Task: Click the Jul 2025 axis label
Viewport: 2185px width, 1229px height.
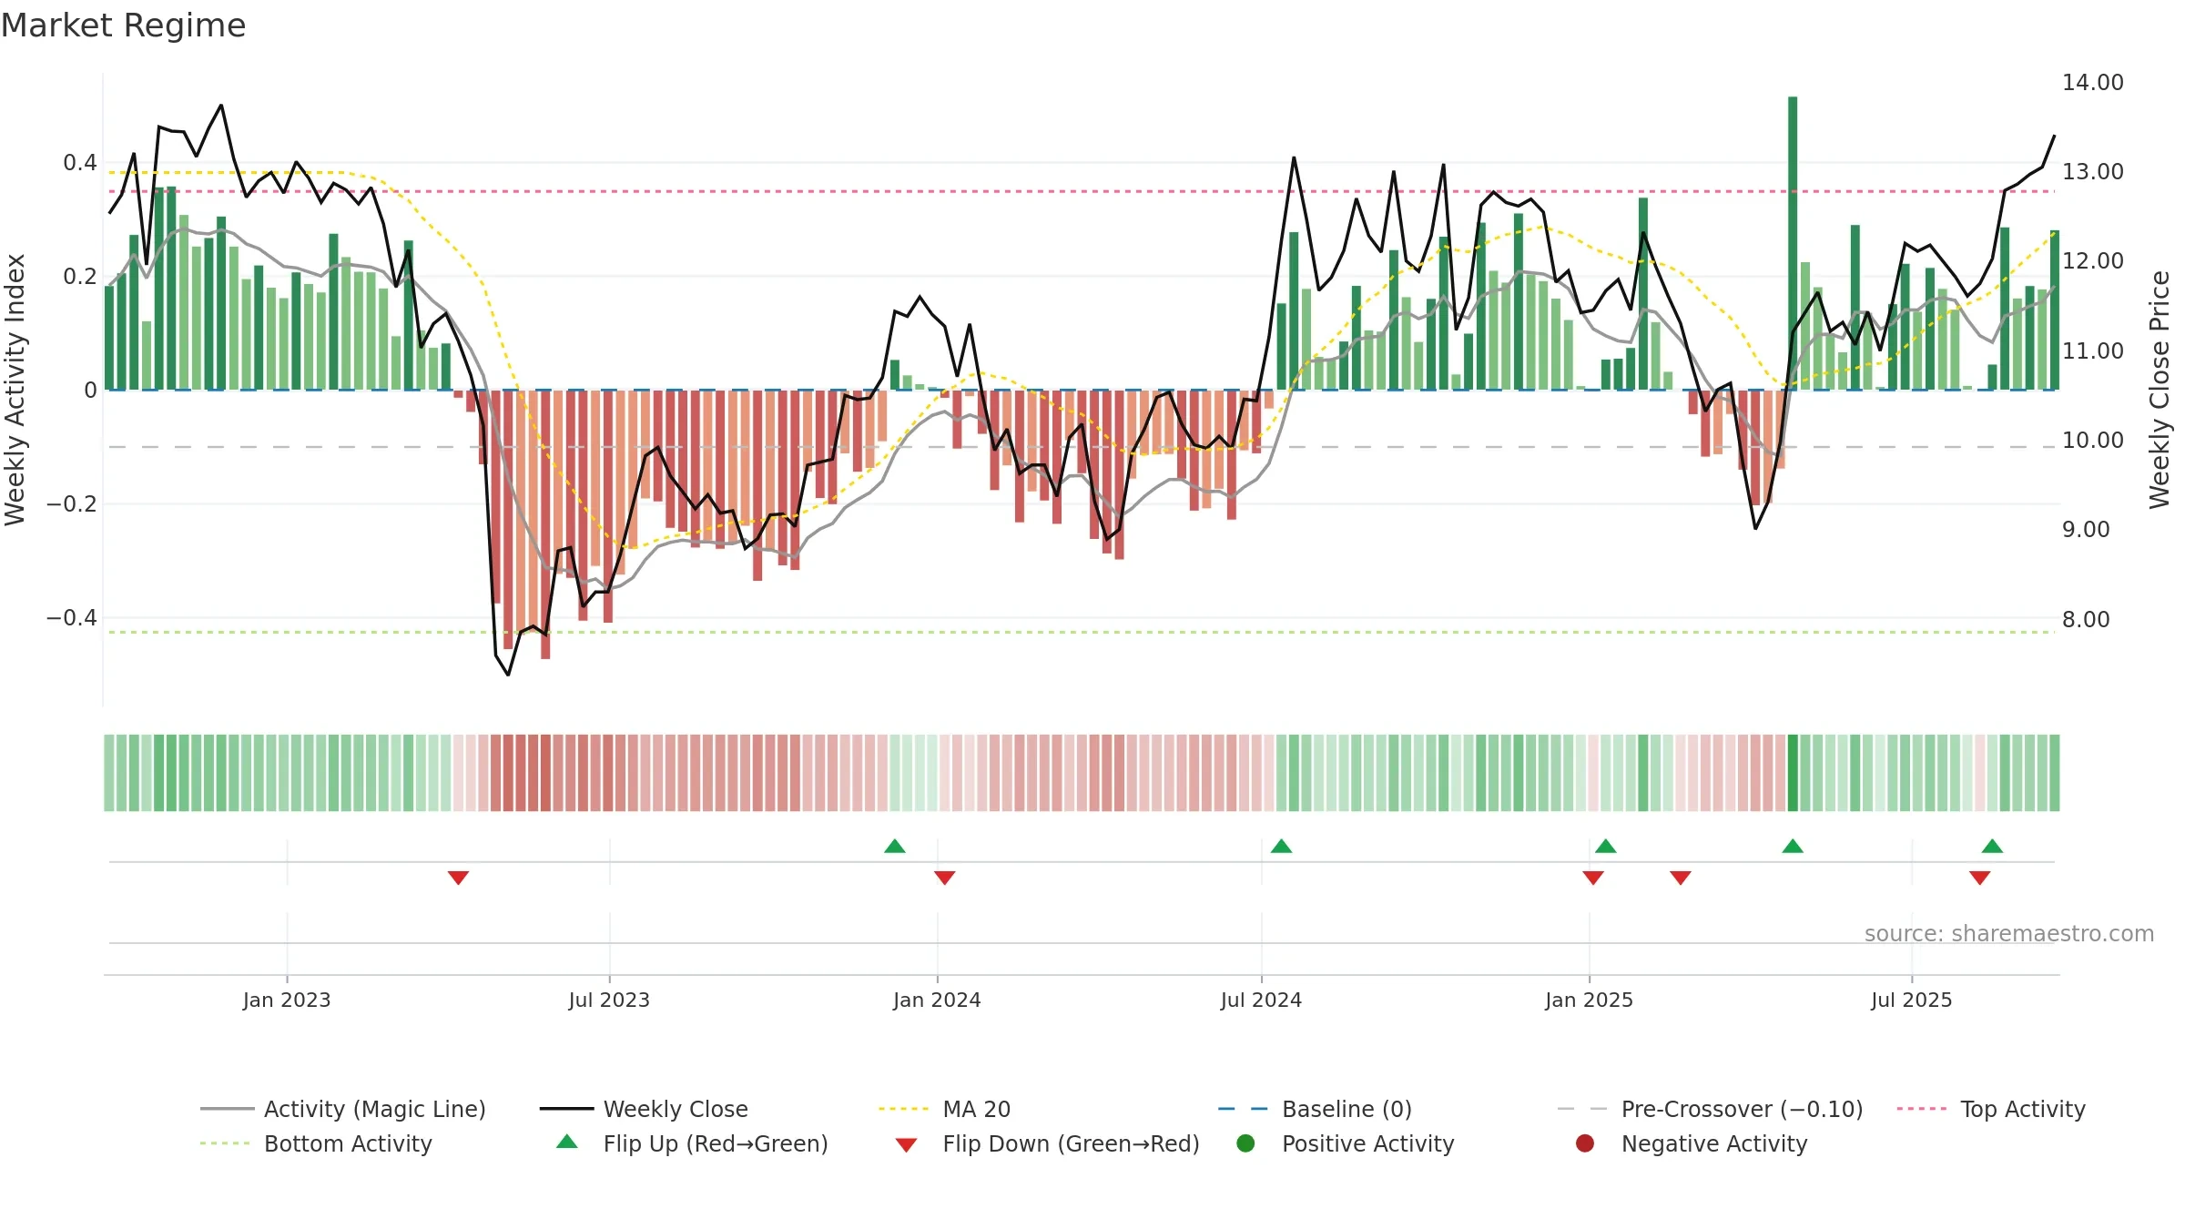Action: [x=1912, y=1000]
